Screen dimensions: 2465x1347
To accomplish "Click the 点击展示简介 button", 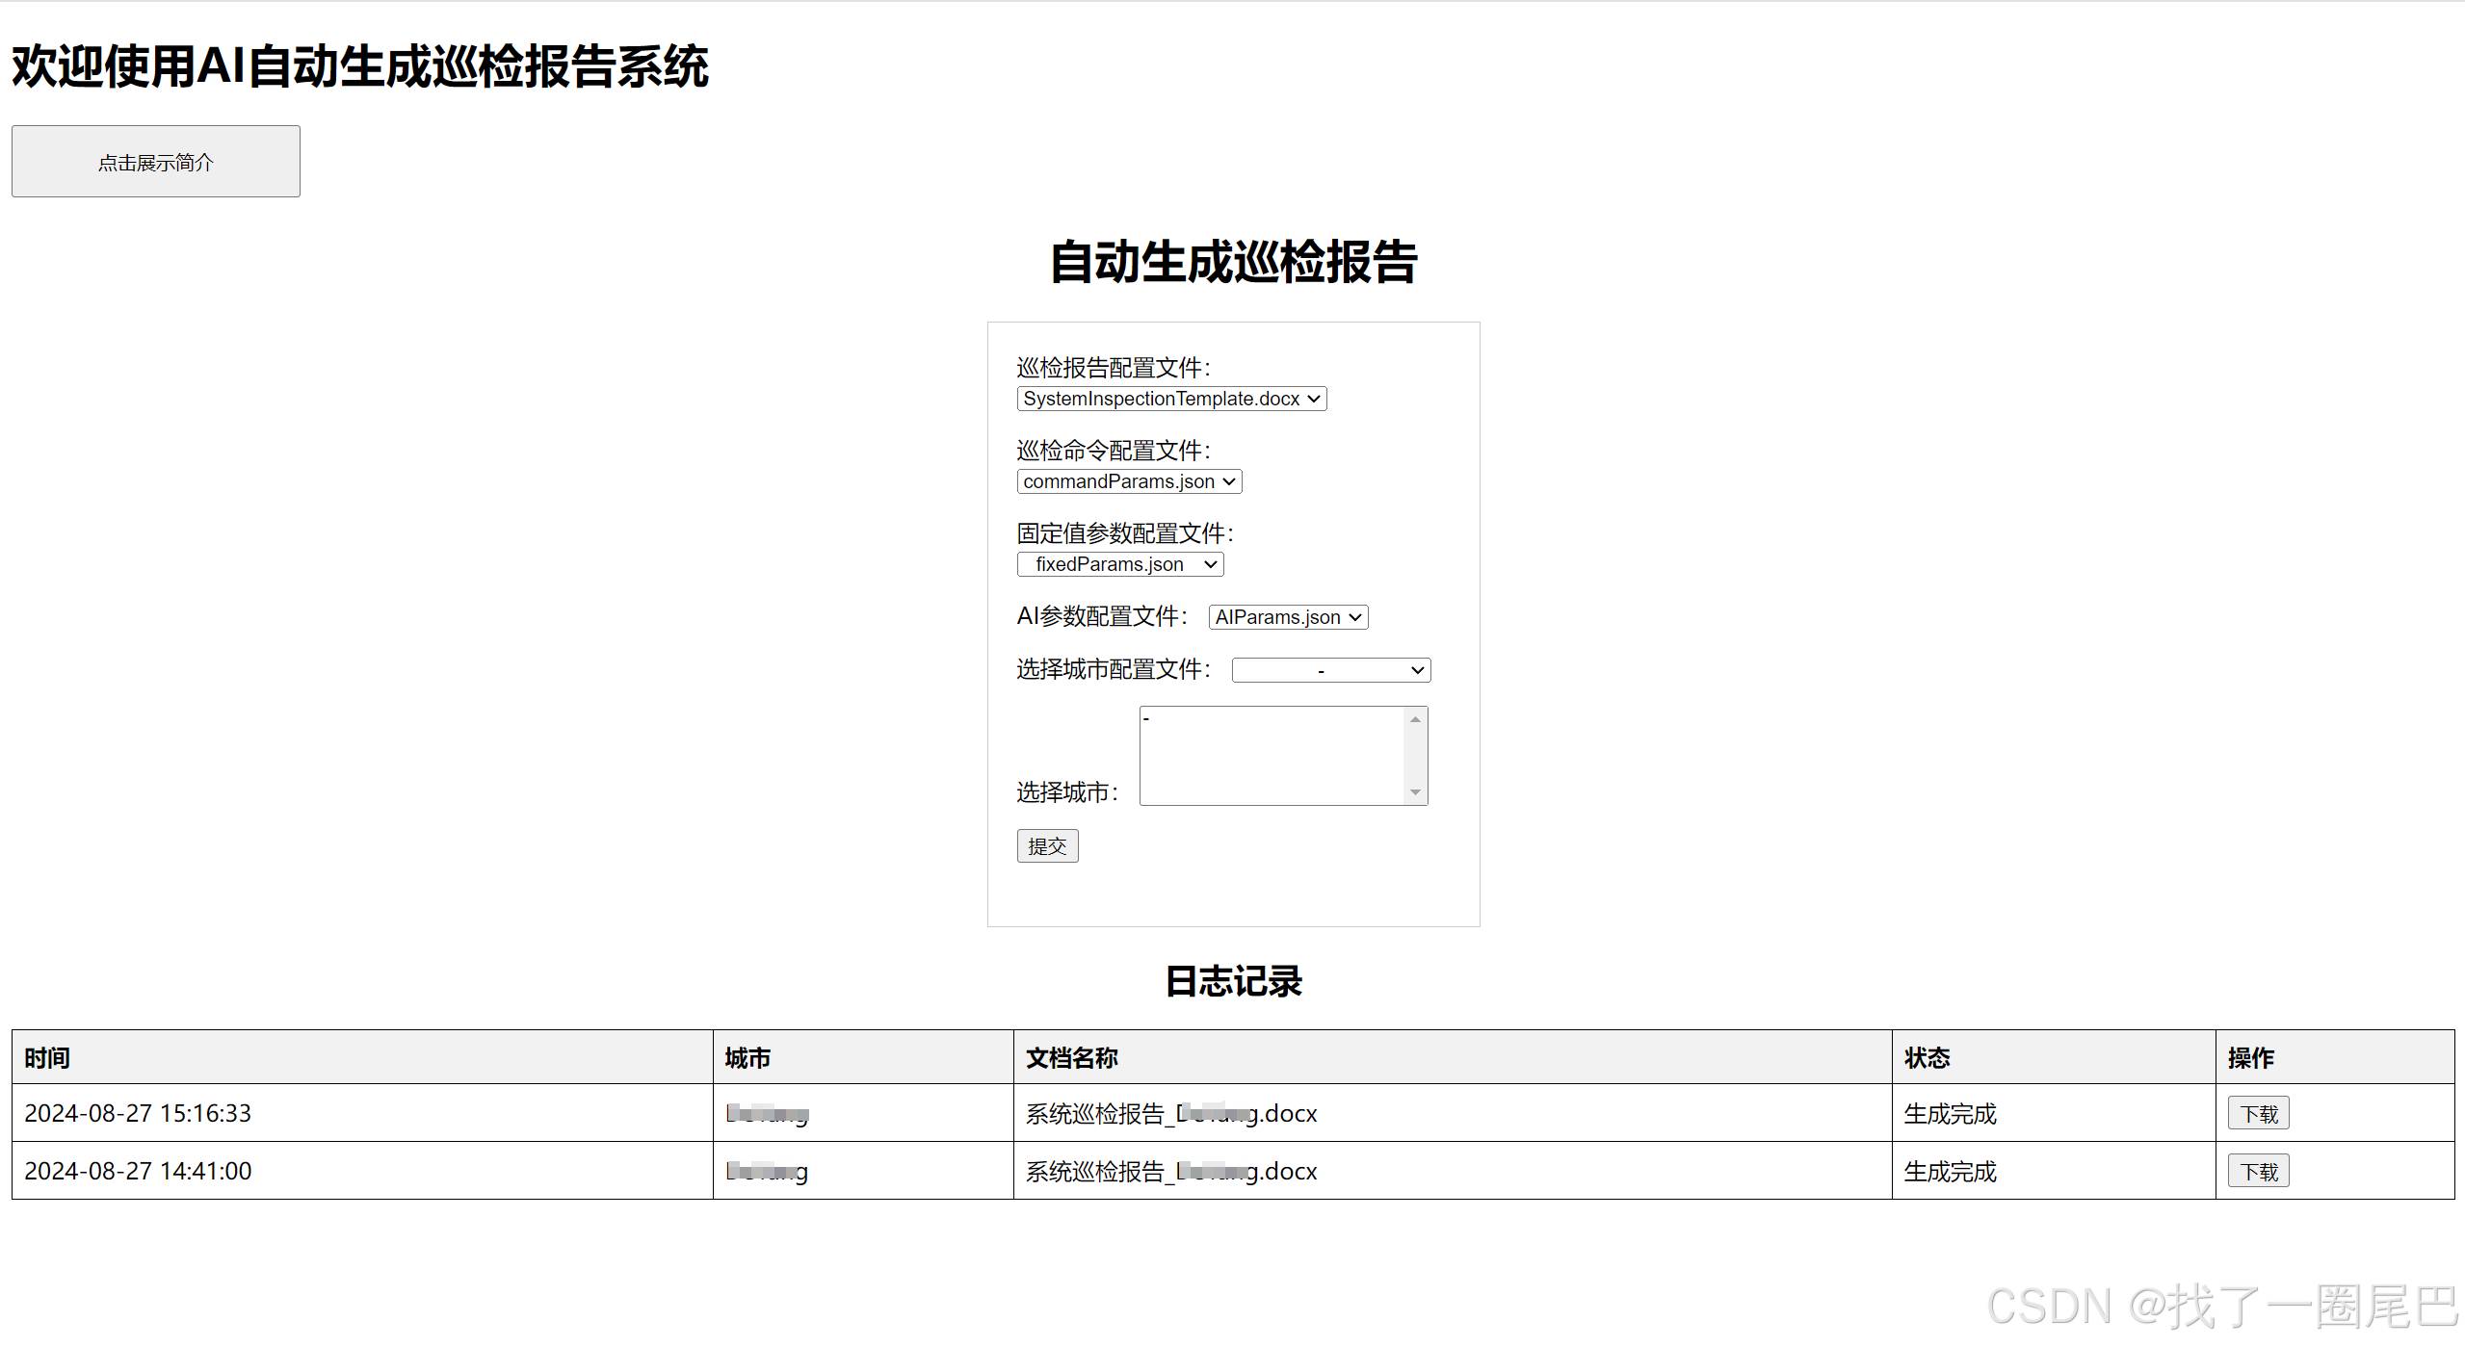I will pos(155,162).
